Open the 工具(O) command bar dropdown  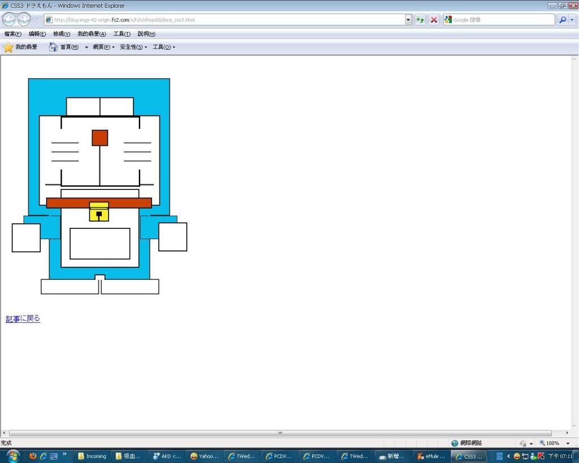pyautogui.click(x=164, y=47)
